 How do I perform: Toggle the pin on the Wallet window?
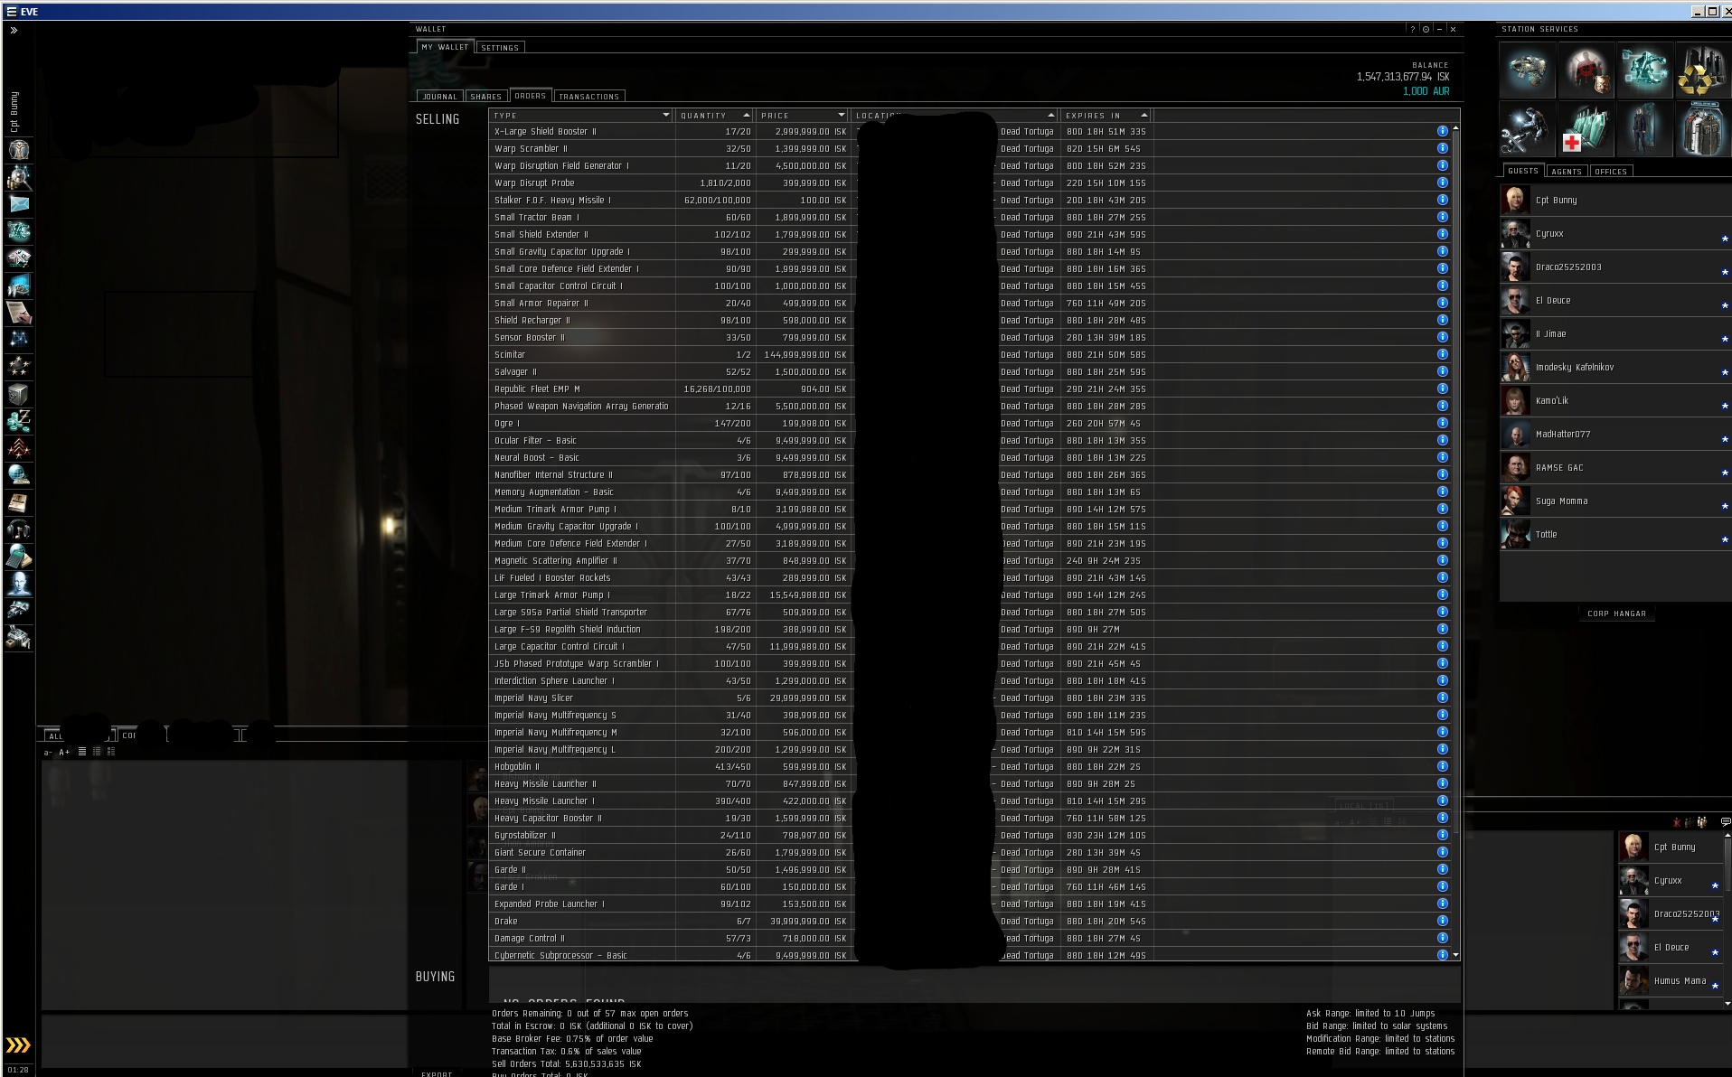point(1426,29)
